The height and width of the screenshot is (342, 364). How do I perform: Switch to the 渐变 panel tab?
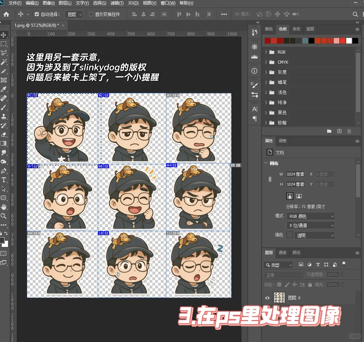[x=296, y=29]
